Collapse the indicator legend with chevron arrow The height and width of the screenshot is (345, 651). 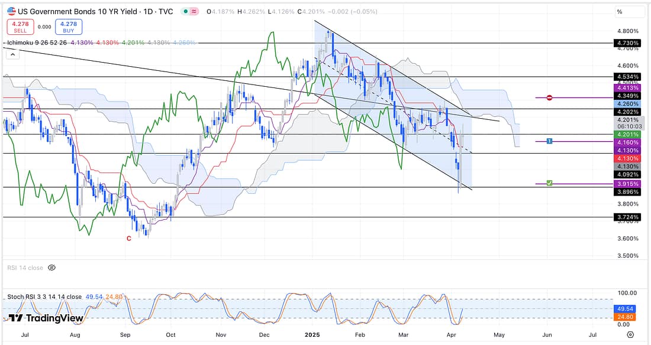(12, 54)
